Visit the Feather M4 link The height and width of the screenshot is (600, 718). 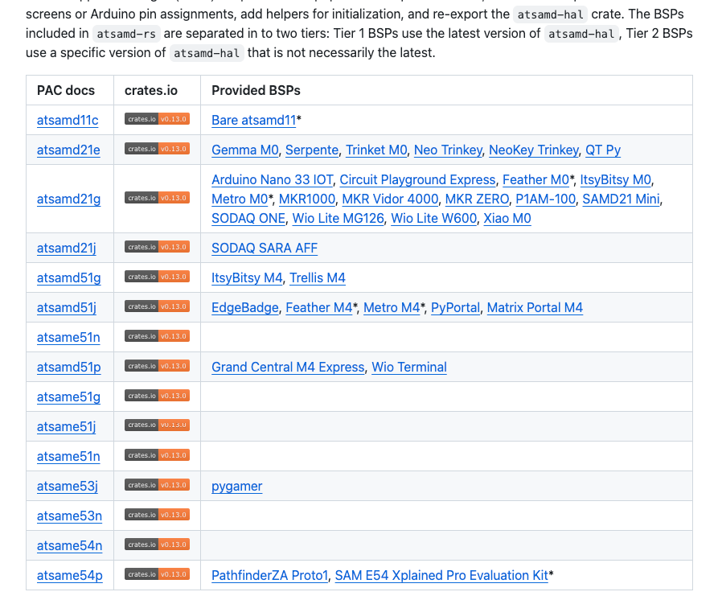[319, 307]
